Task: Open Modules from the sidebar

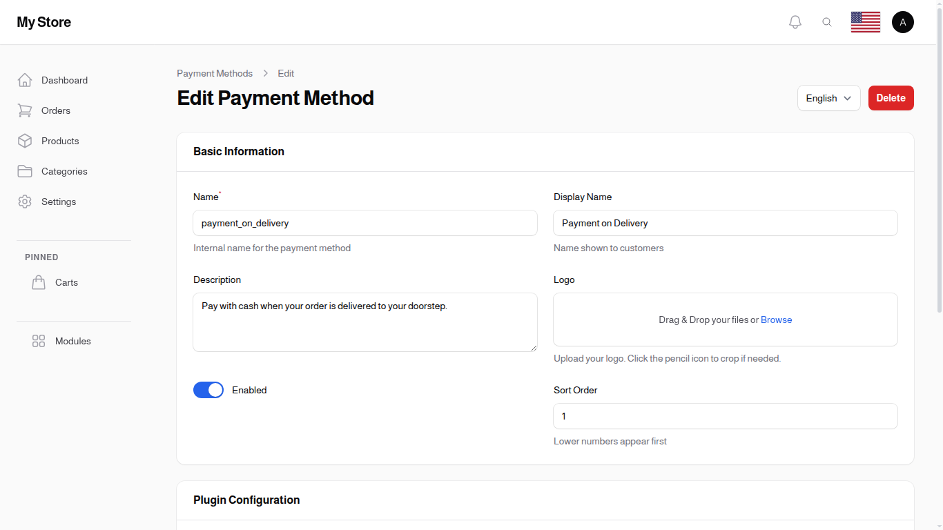Action: pos(38,341)
